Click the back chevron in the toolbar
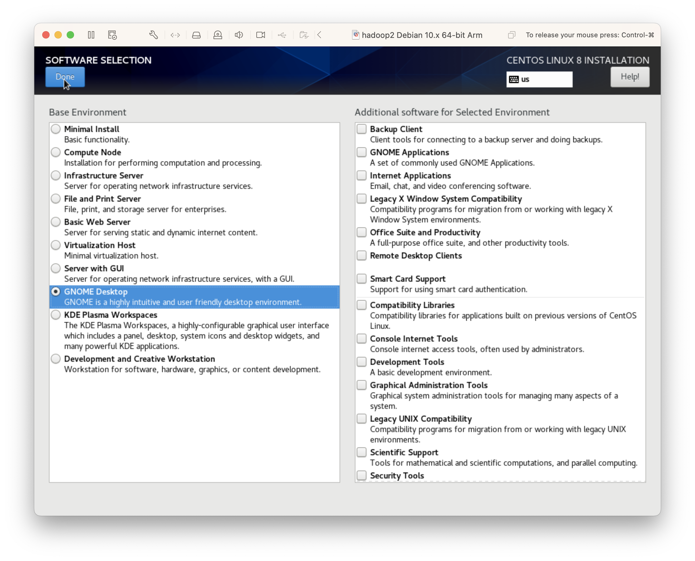The width and height of the screenshot is (695, 561). point(319,35)
